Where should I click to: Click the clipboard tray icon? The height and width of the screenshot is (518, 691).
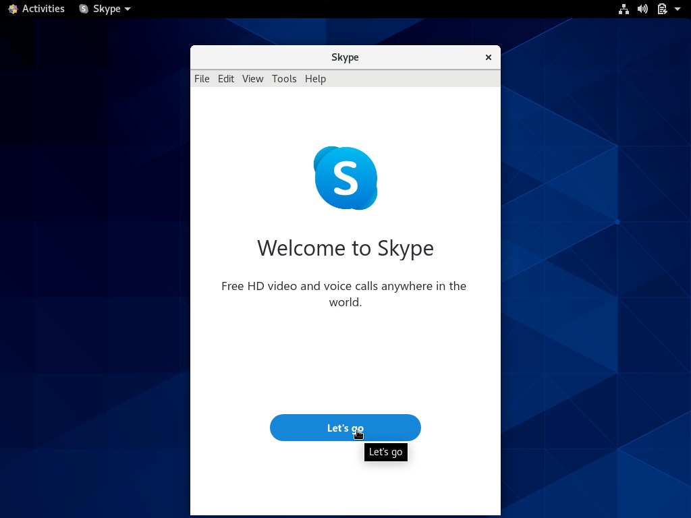click(x=662, y=9)
